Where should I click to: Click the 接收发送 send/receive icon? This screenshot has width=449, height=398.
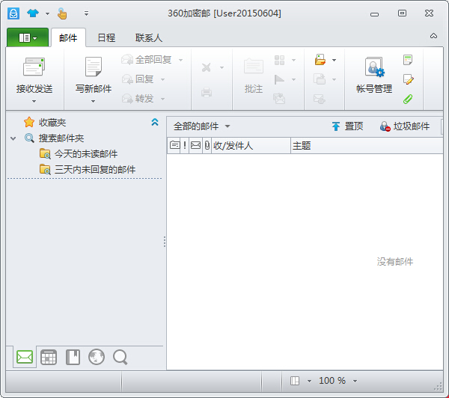(x=34, y=67)
